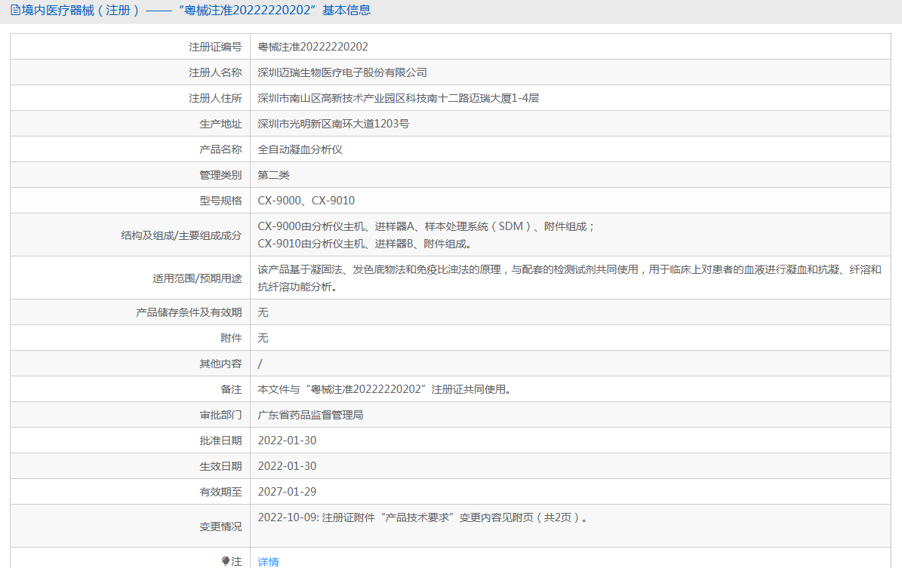The width and height of the screenshot is (902, 568).
Task: Click the 生产地址 label
Action: (x=221, y=124)
